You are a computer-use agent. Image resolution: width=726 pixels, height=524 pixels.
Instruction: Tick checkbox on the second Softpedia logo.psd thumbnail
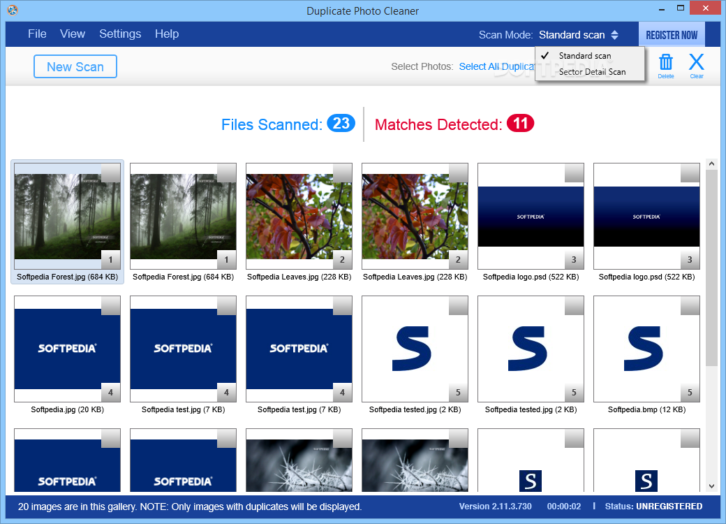click(690, 173)
